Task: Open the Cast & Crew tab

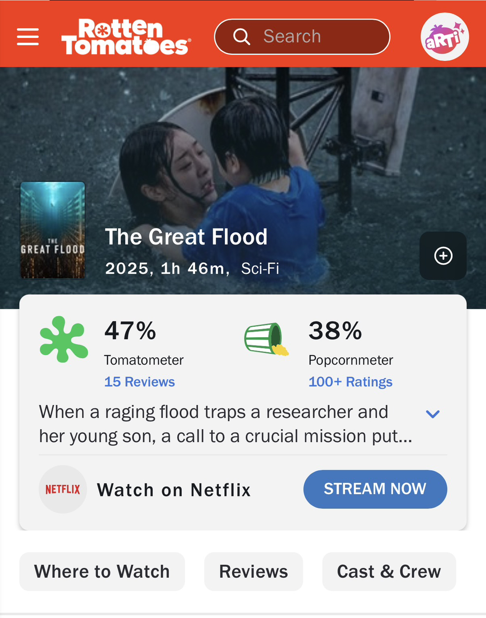Action: click(x=389, y=571)
